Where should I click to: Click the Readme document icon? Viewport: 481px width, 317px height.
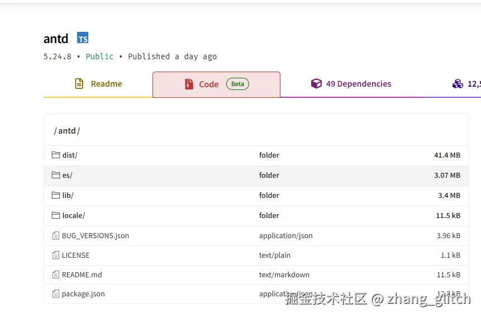coord(79,84)
